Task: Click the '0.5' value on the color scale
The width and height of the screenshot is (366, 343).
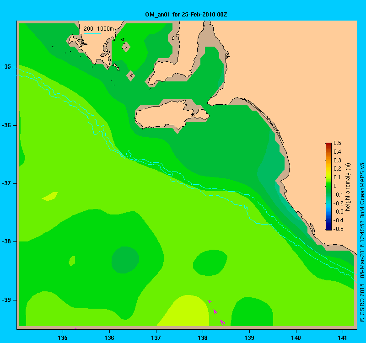Action: 337,143
